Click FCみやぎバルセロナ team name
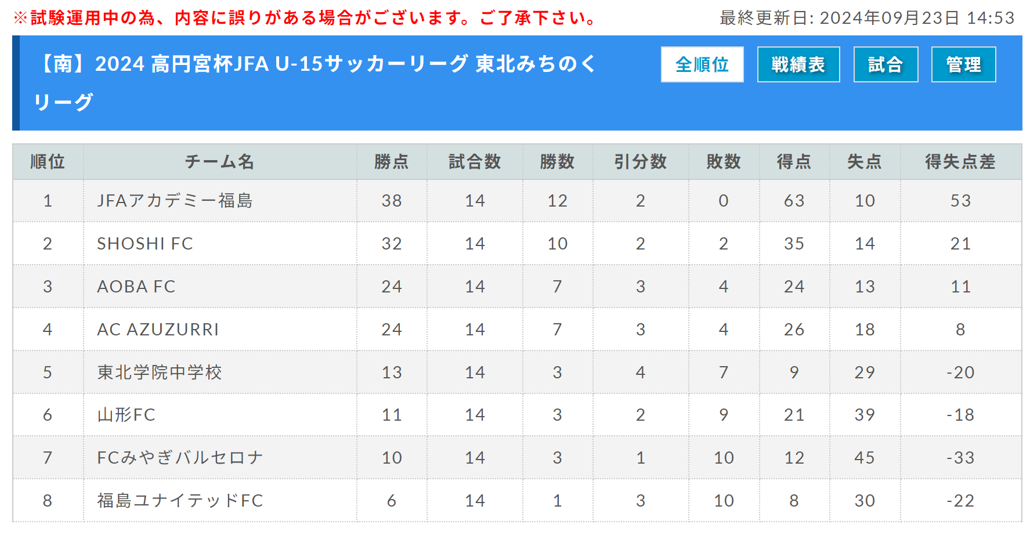The image size is (1030, 535). click(x=180, y=458)
